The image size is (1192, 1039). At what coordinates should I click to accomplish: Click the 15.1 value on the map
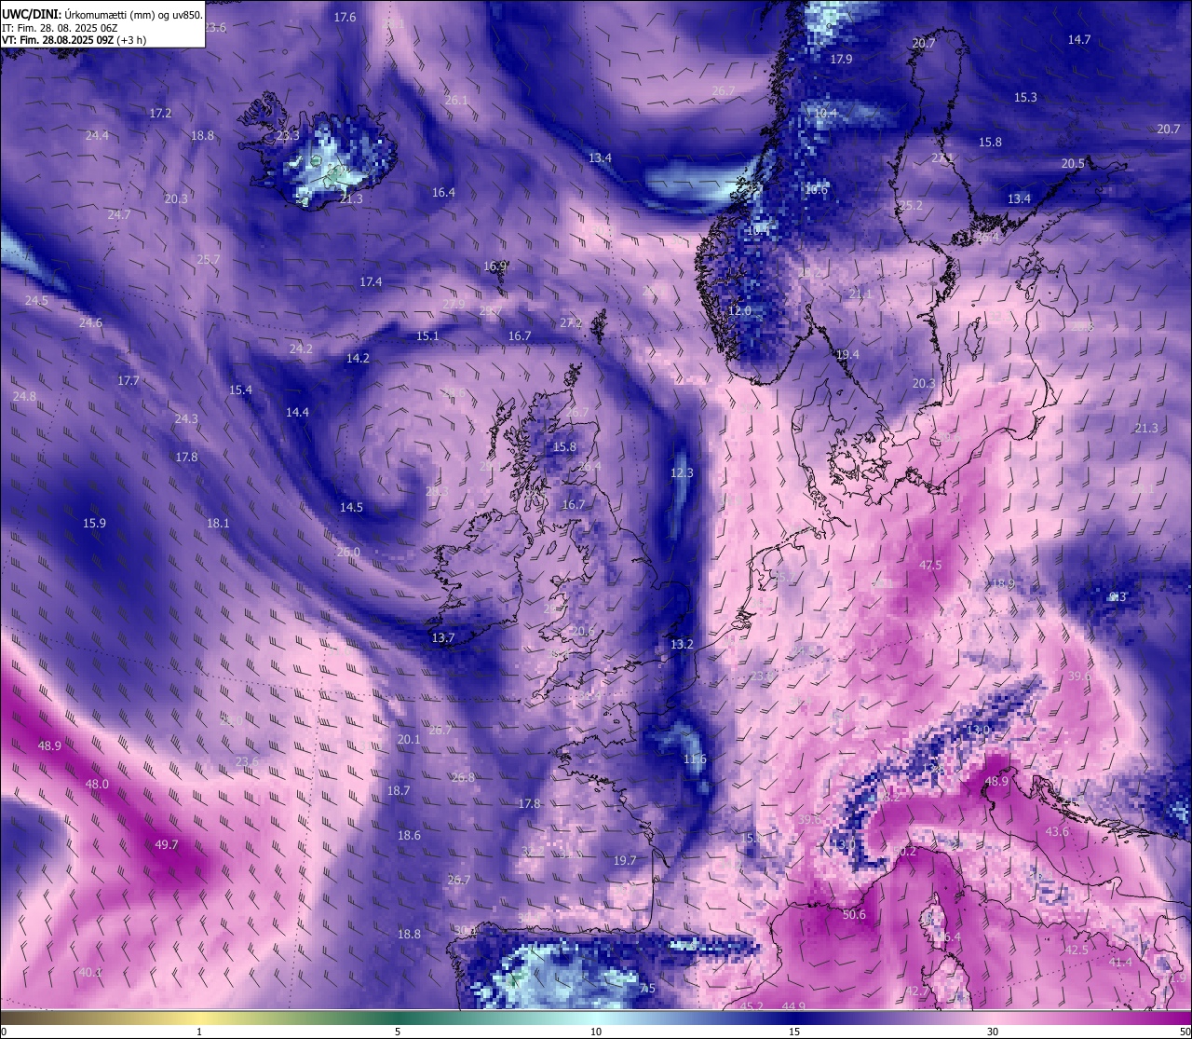tap(427, 336)
